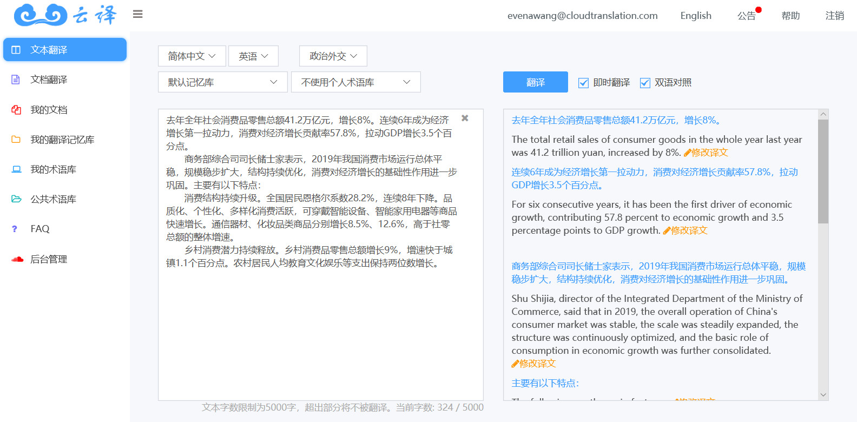Click the scrollbar up arrow
Screen dimensions: 857x422
(x=823, y=114)
